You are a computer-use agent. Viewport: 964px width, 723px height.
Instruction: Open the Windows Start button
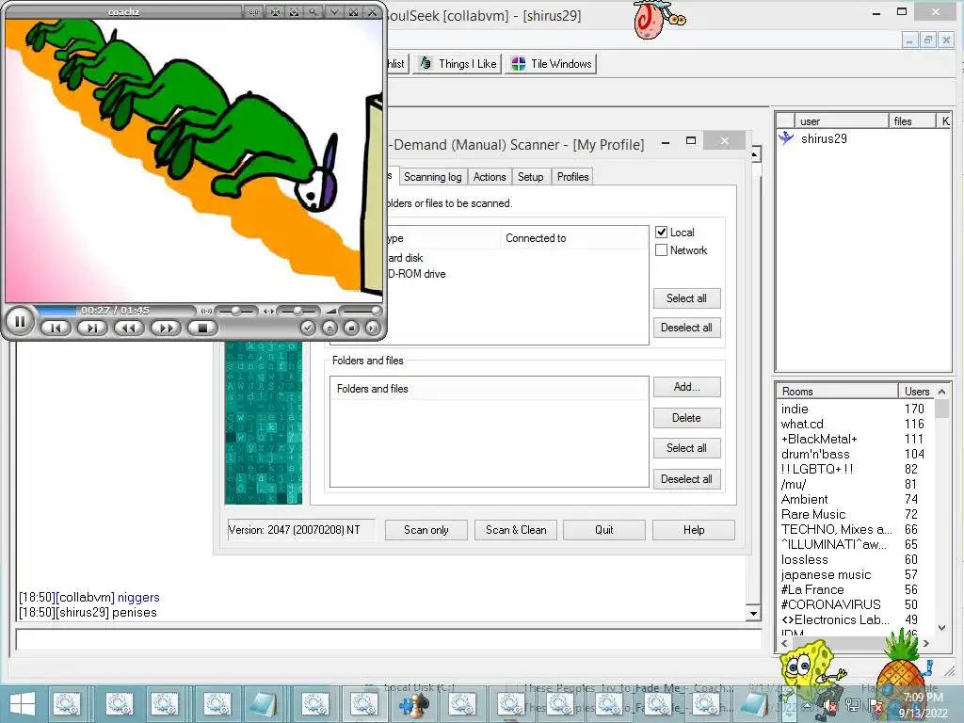point(23,704)
